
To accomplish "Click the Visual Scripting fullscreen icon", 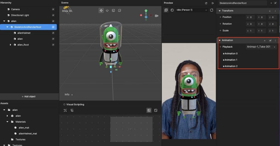I will [x=156, y=110].
